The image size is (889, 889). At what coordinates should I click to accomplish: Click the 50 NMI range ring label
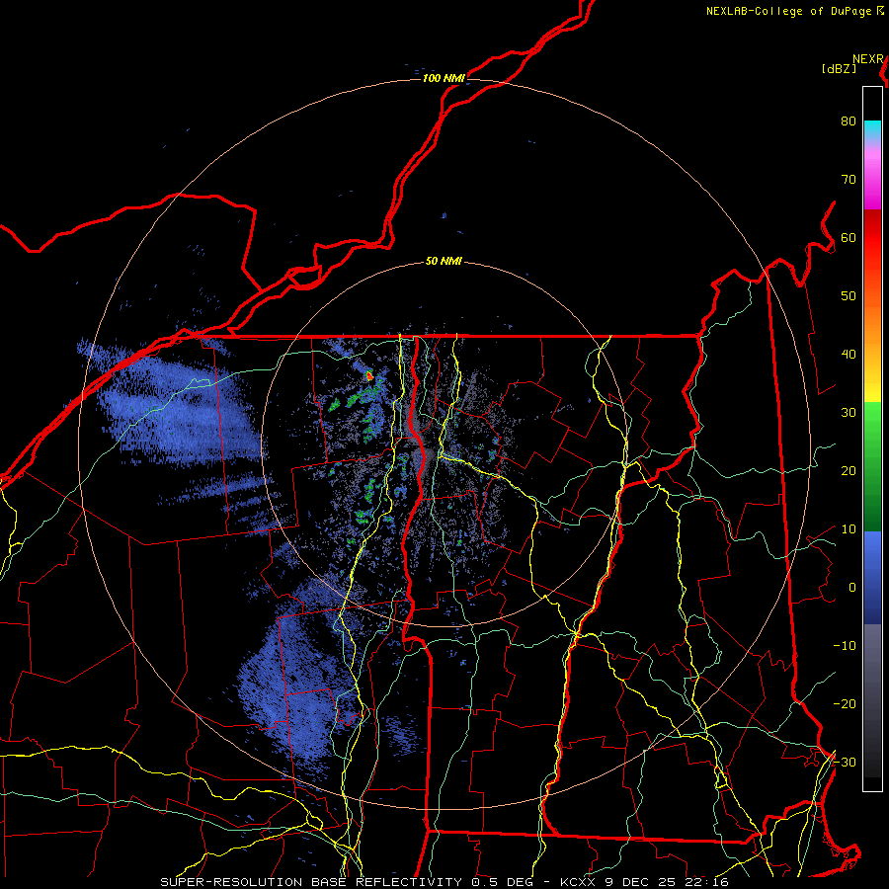(x=444, y=262)
